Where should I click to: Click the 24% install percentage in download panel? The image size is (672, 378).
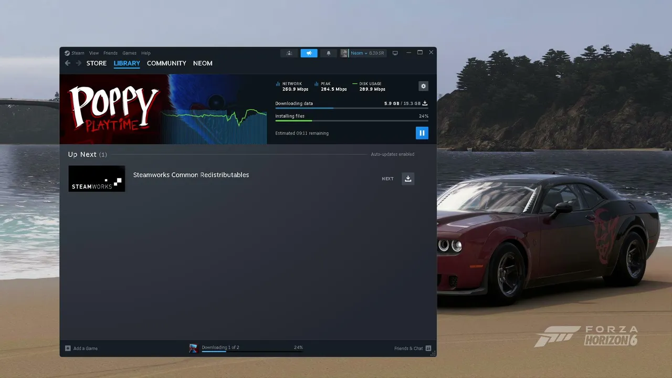[x=424, y=116]
